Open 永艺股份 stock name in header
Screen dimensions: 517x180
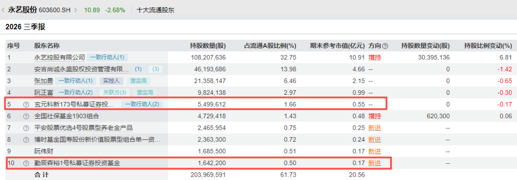click(22, 10)
